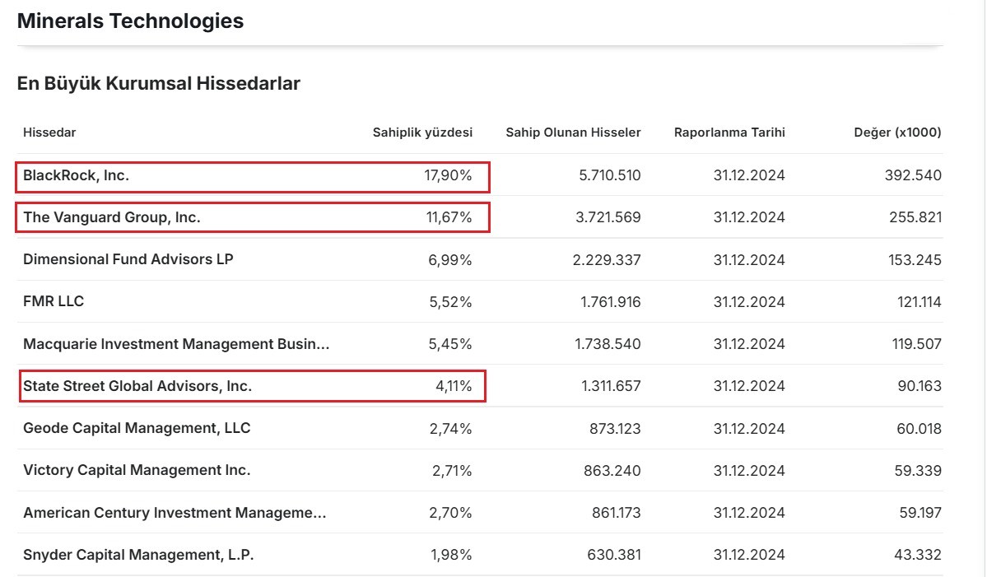Viewport: 987px width, 577px height.
Task: Open State Street Global Advisors entry
Action: [x=137, y=386]
